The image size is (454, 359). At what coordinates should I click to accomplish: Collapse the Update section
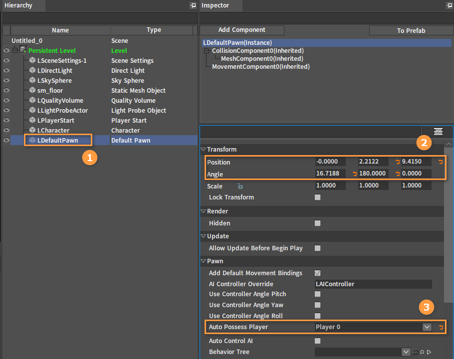203,236
